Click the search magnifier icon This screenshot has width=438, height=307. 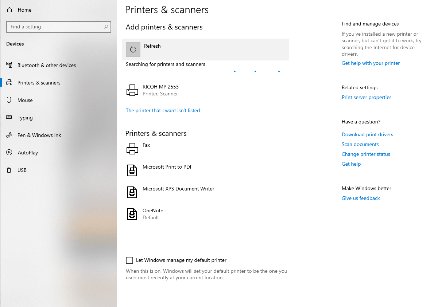tap(106, 27)
